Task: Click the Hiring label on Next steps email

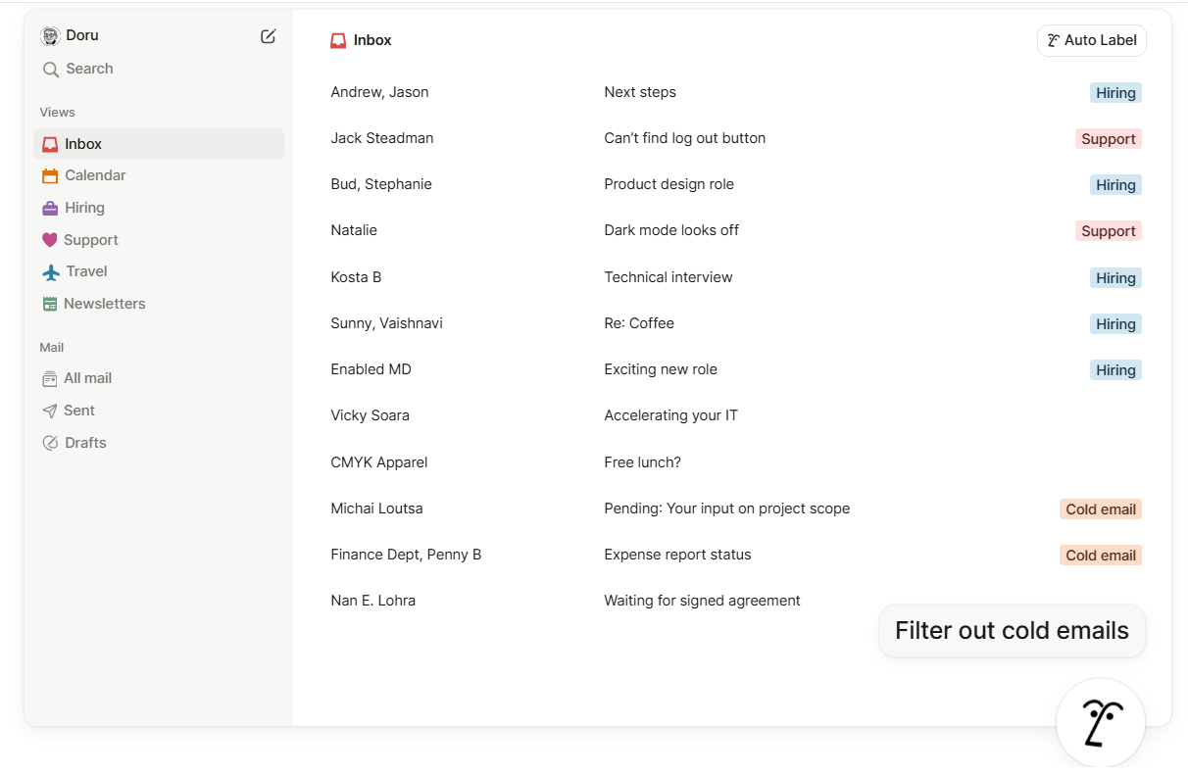Action: (1115, 92)
